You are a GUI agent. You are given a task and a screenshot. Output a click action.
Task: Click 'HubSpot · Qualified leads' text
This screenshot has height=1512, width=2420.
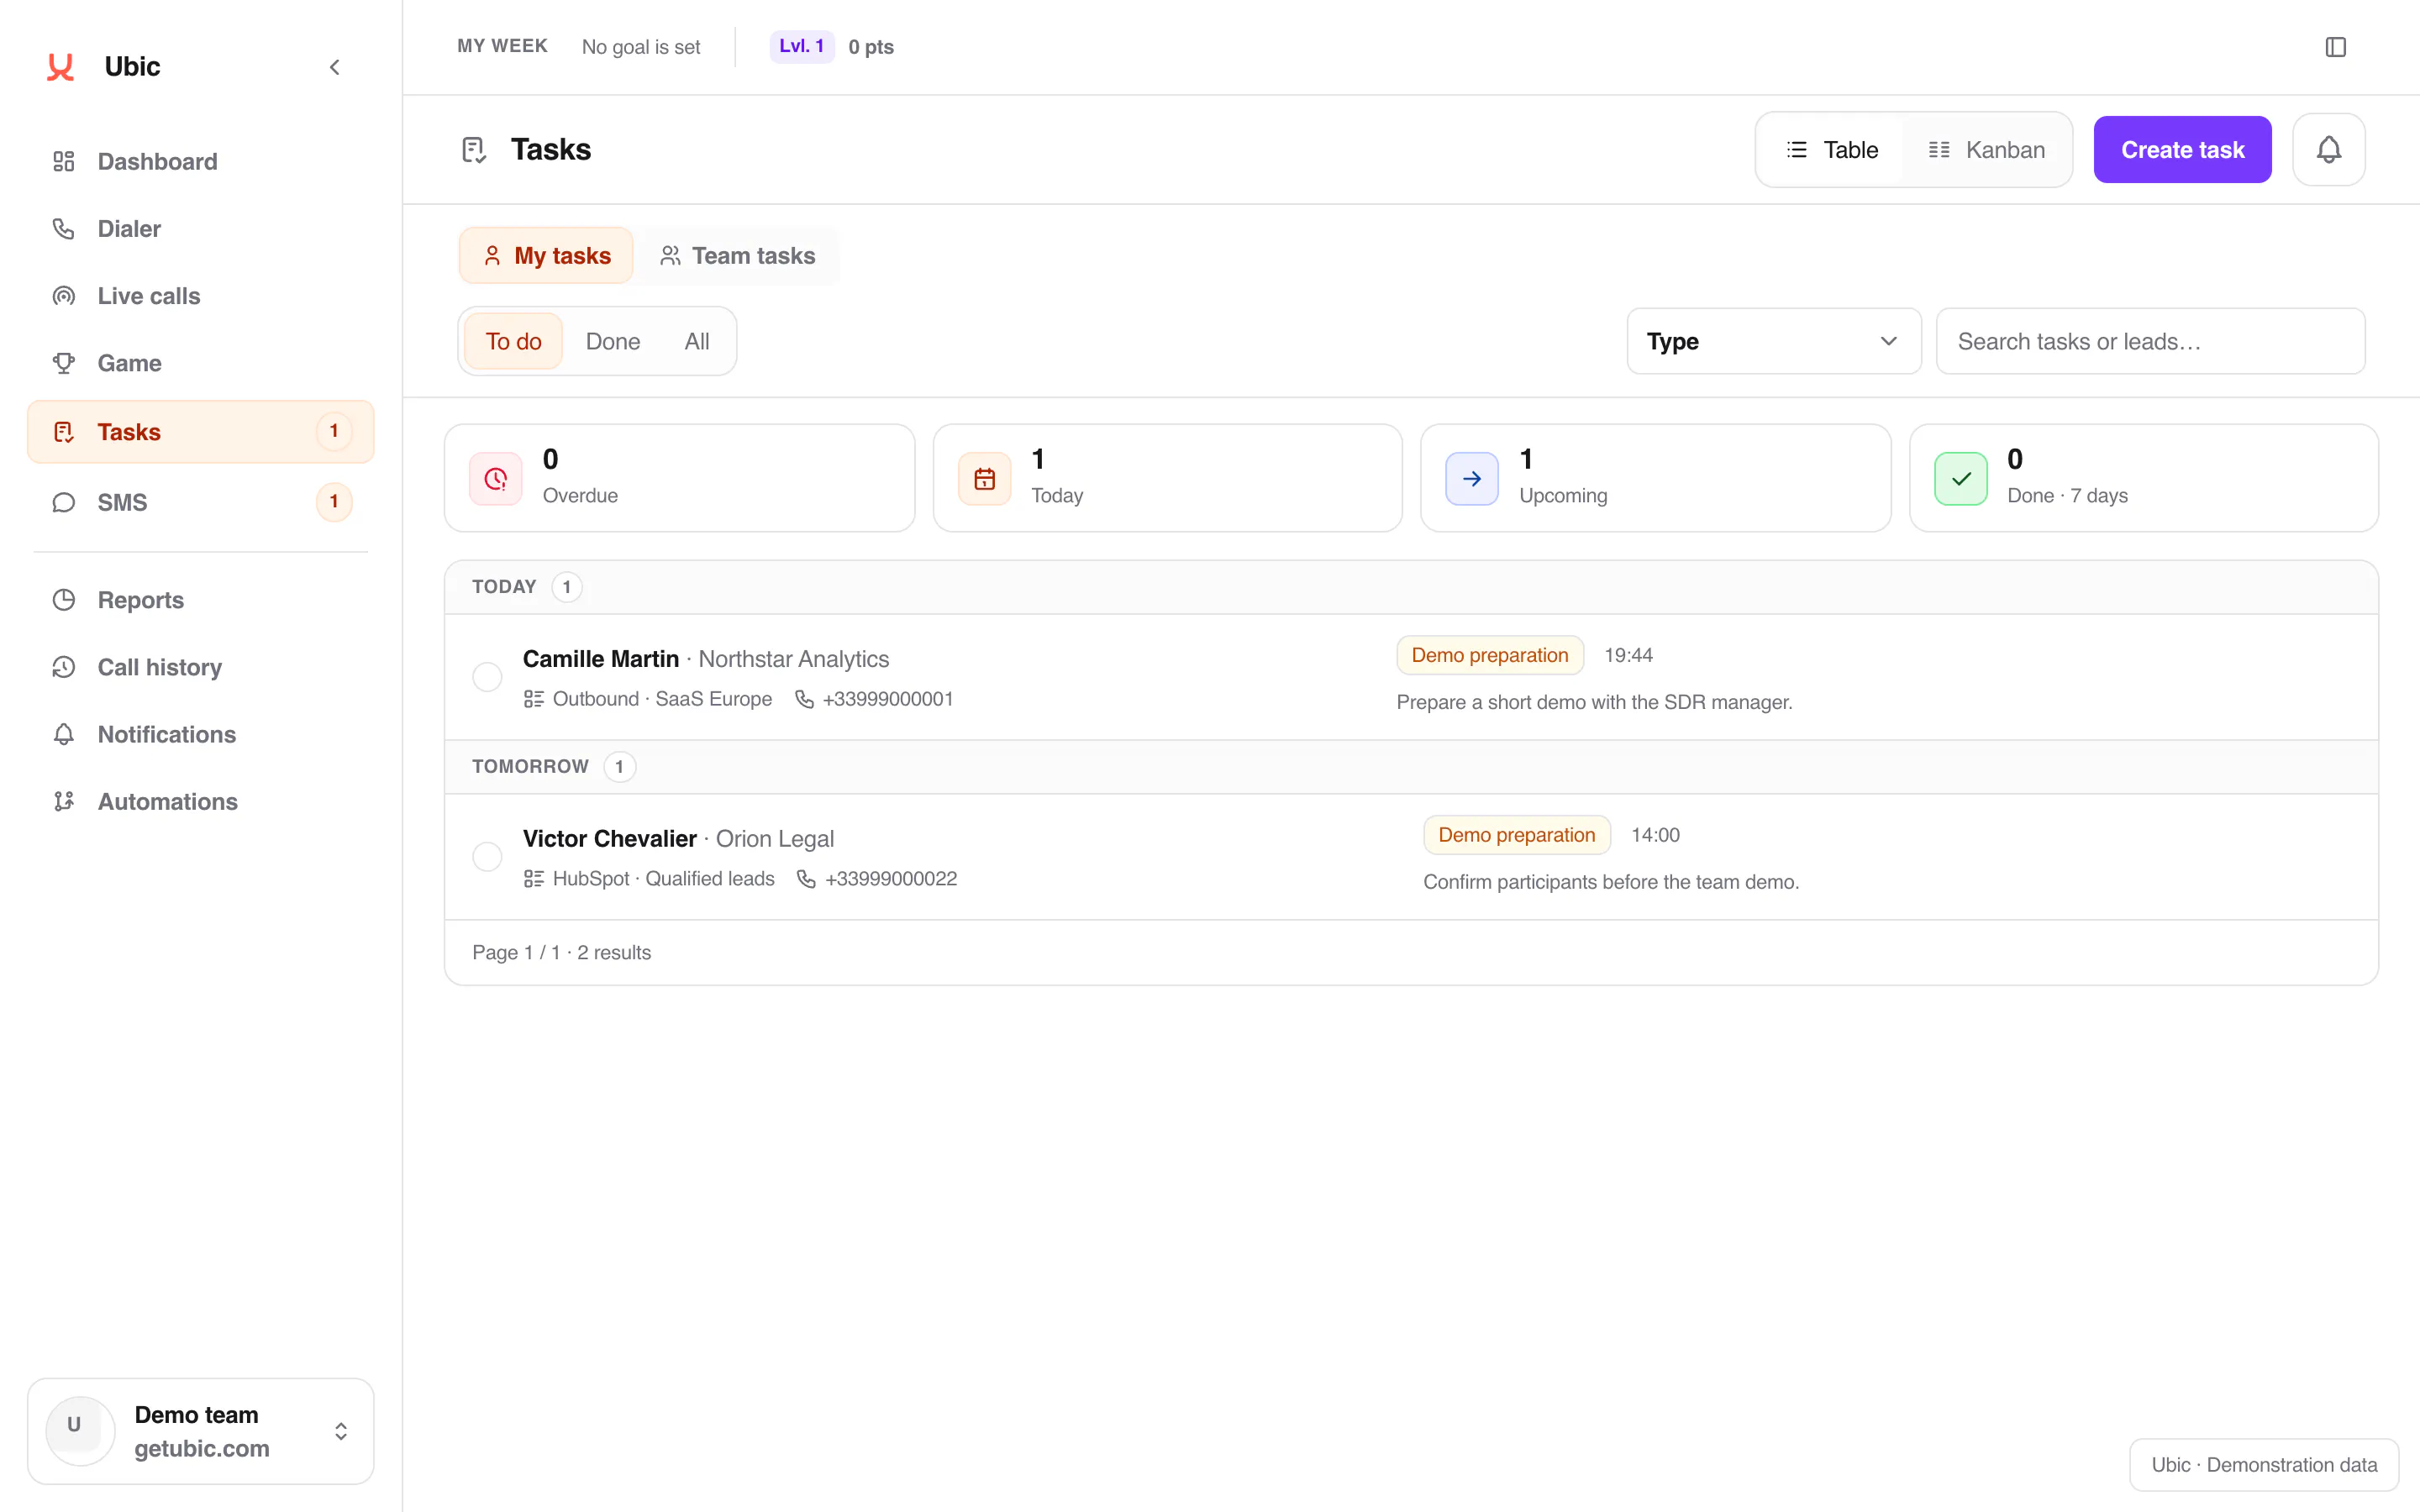[663, 879]
